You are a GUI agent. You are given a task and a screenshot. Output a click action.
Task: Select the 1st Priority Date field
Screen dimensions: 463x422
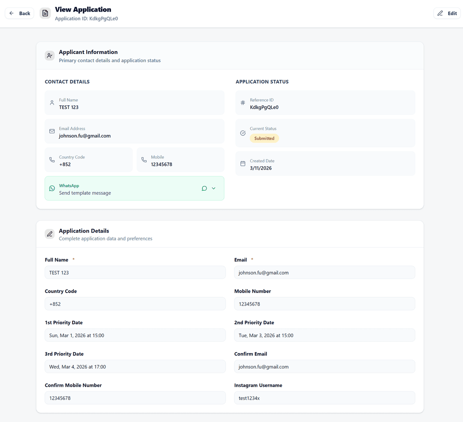pyautogui.click(x=135, y=335)
